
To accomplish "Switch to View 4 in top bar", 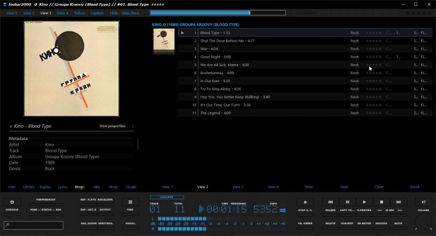I will [x=63, y=13].
